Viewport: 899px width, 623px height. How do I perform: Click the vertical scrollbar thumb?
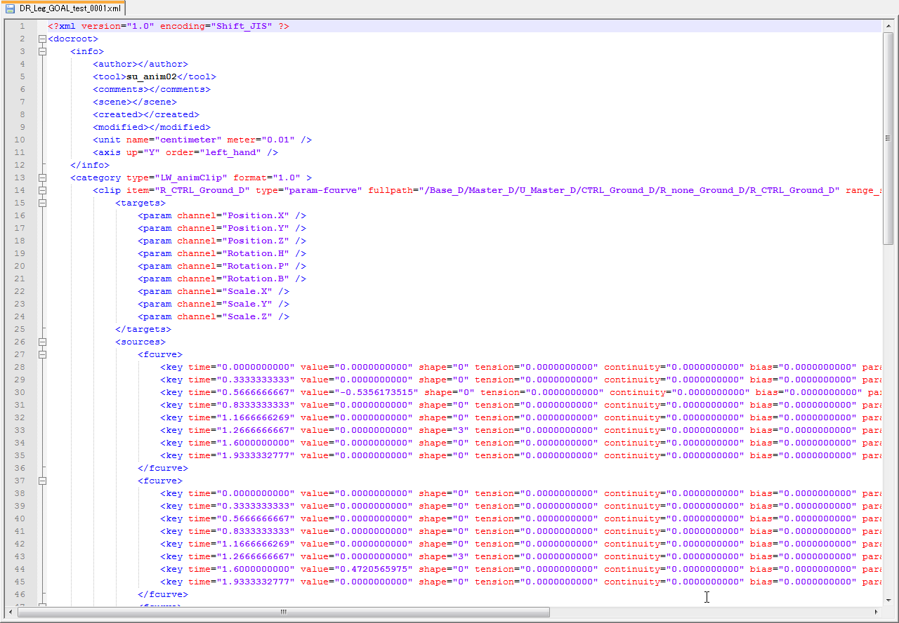tap(888, 138)
